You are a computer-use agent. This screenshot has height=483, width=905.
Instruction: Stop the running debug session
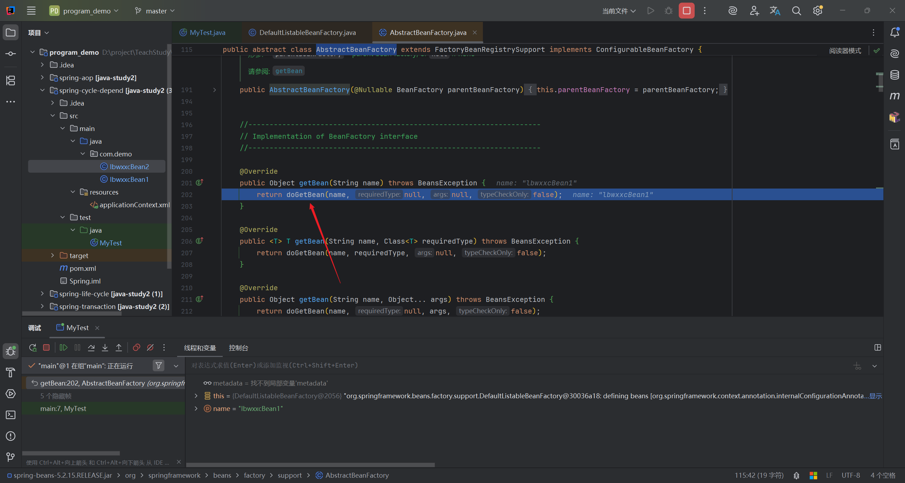(686, 11)
